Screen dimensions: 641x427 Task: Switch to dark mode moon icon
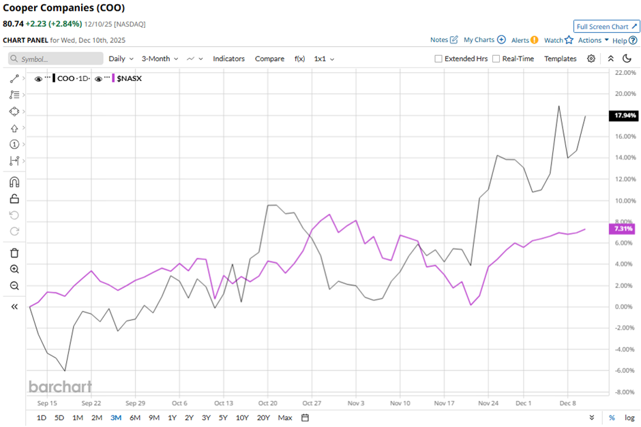[x=627, y=59]
